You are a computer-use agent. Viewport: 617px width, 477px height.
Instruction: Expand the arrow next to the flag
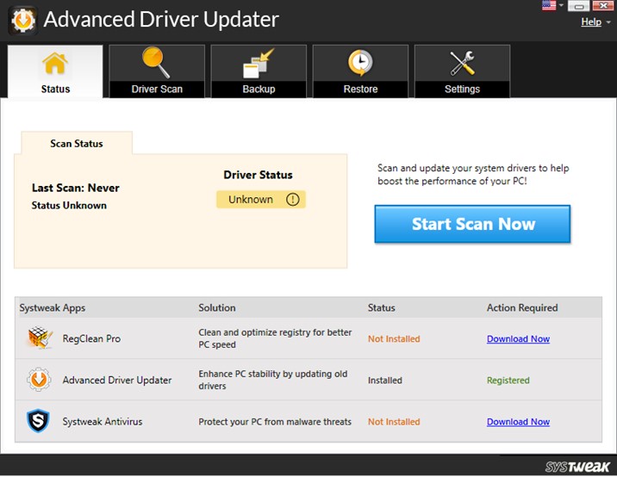point(561,5)
